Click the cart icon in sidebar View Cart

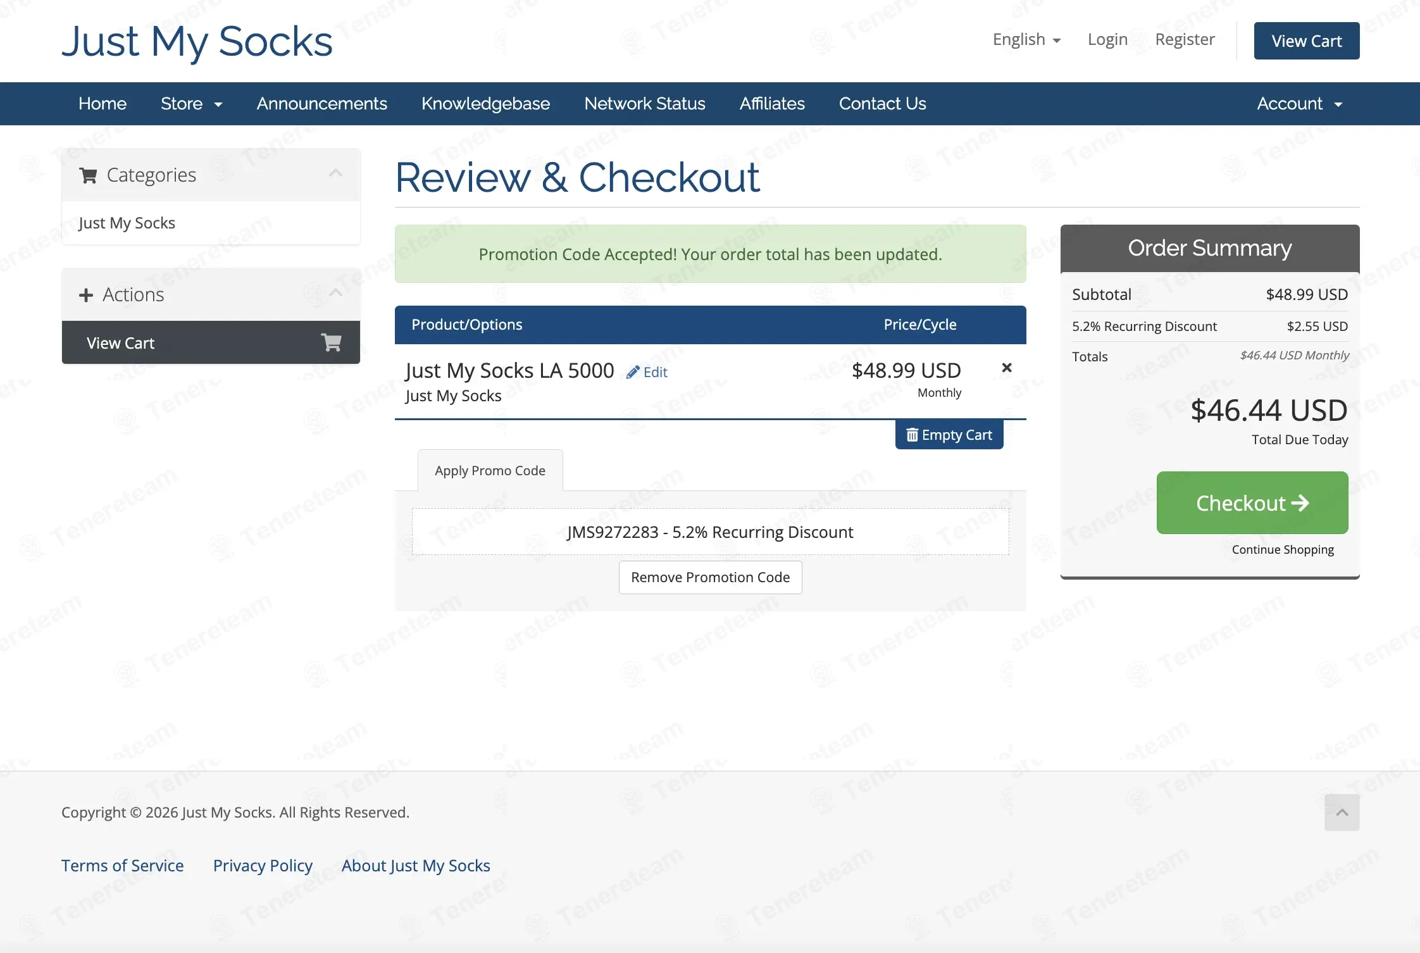332,342
